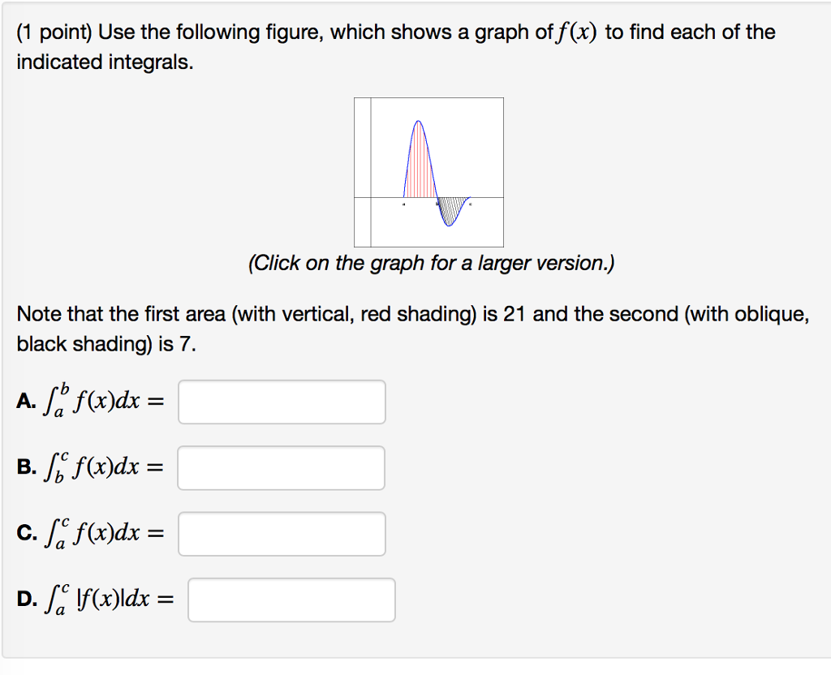
Task: Click the graph thumbnail for larger version
Action: click(x=429, y=170)
